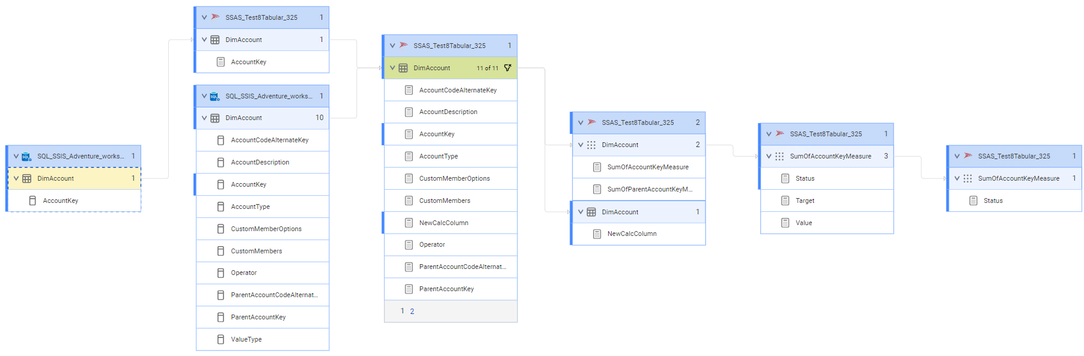Select Status under SumOfAccountKeyMeasure count 1

coord(1015,201)
